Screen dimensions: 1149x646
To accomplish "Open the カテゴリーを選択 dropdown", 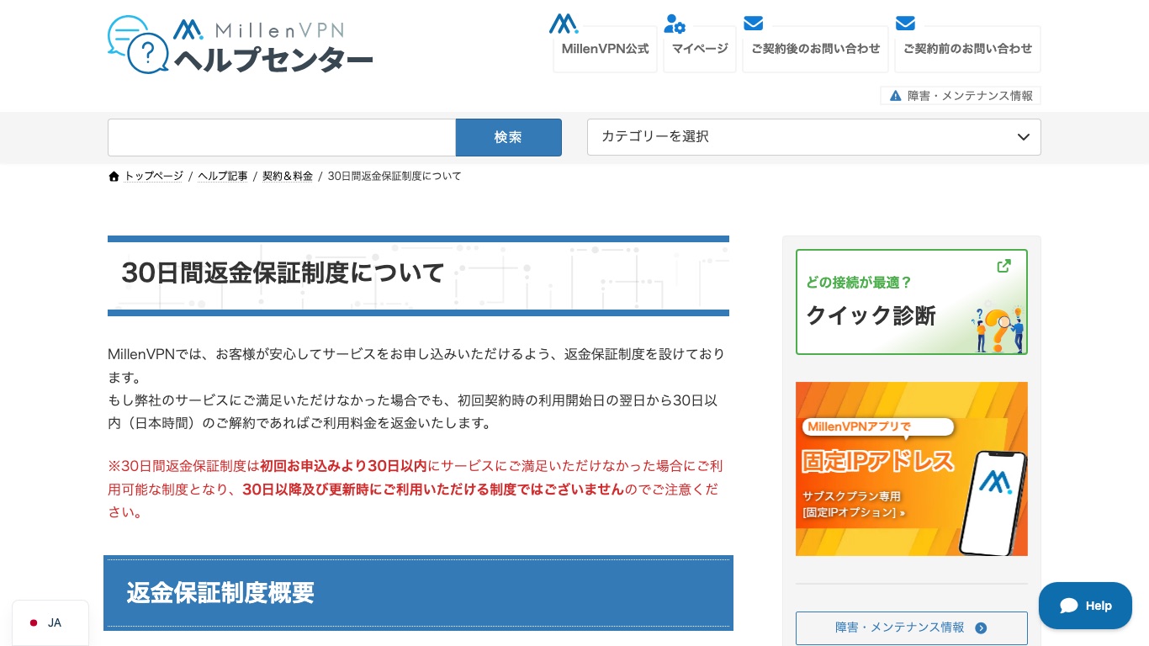I will pos(813,137).
